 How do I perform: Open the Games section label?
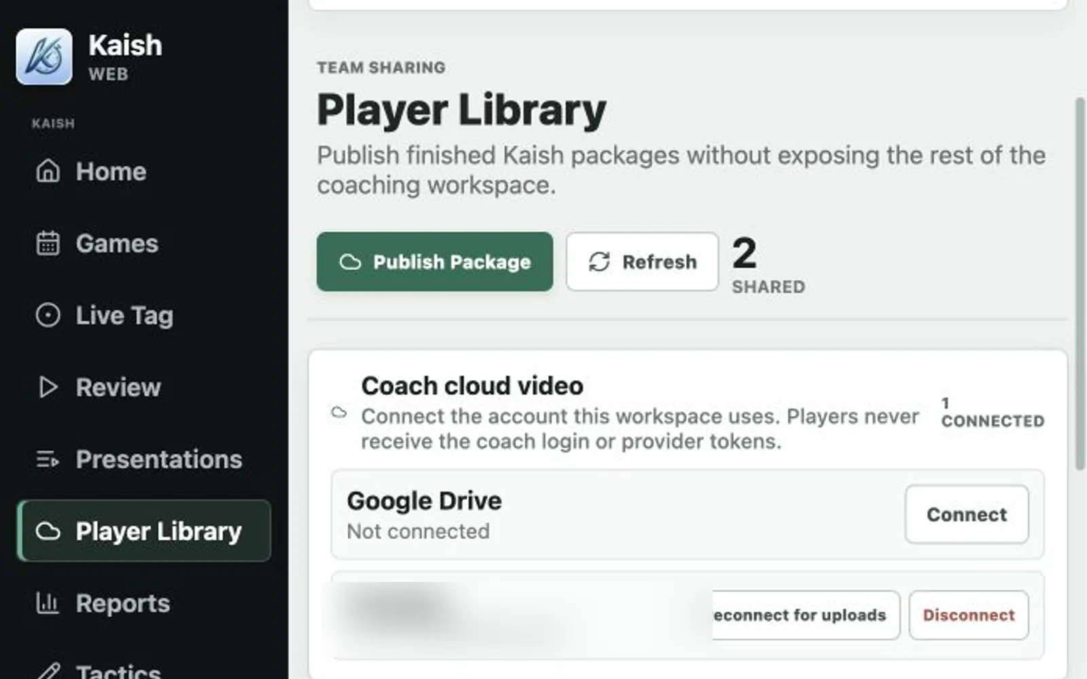(117, 243)
